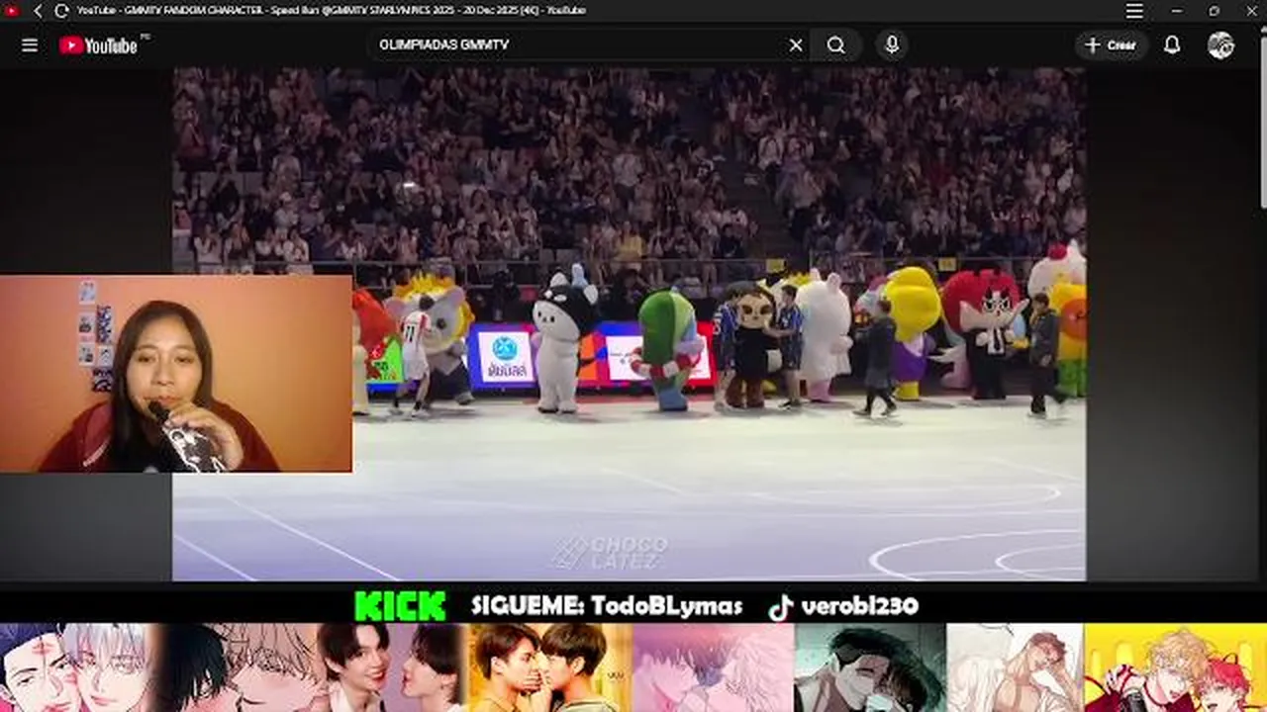Close the YouTube window
The height and width of the screenshot is (712, 1267).
pos(1250,11)
